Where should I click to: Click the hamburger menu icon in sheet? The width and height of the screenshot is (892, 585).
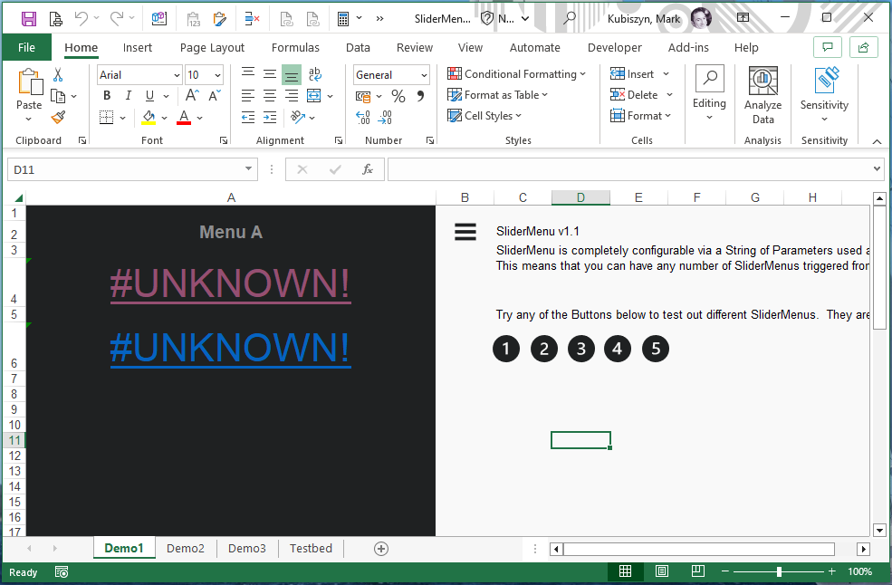pyautogui.click(x=465, y=233)
